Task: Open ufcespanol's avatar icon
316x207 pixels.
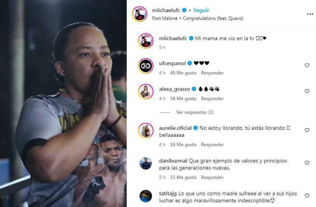Action: (146, 66)
